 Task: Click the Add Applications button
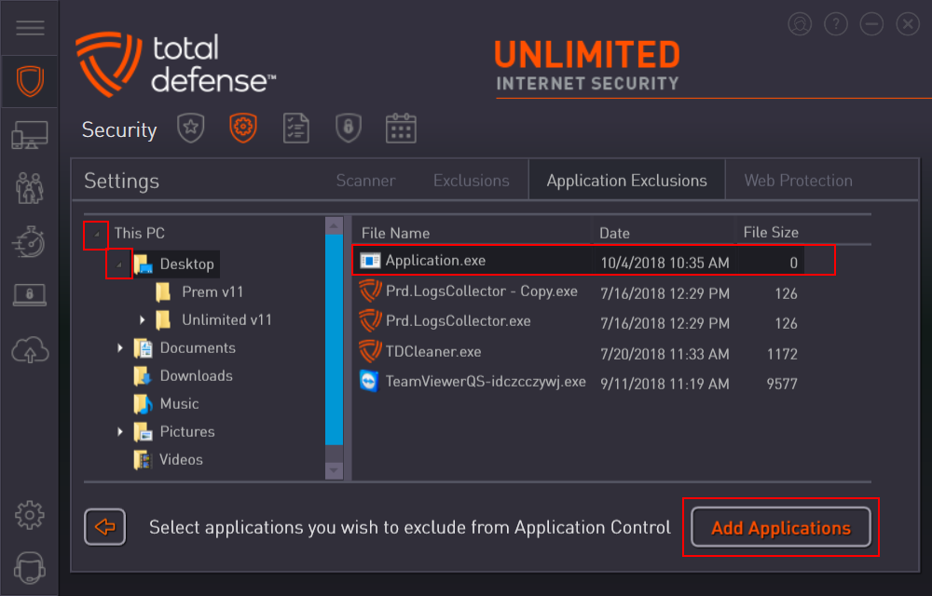coord(781,527)
